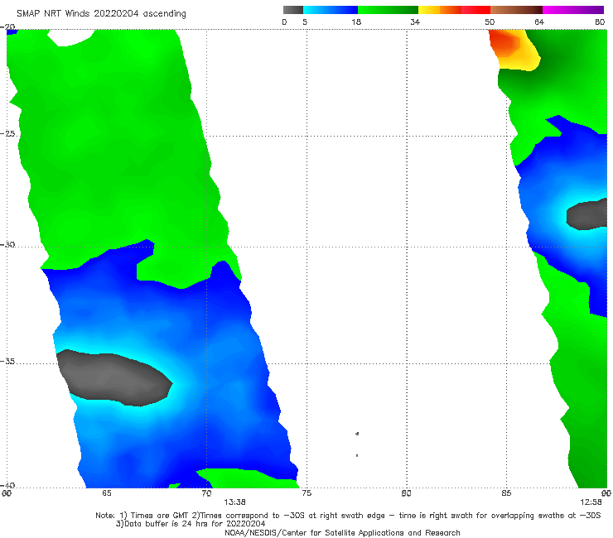Click the latitude axis label '-35'
The image size is (613, 538).
point(8,362)
